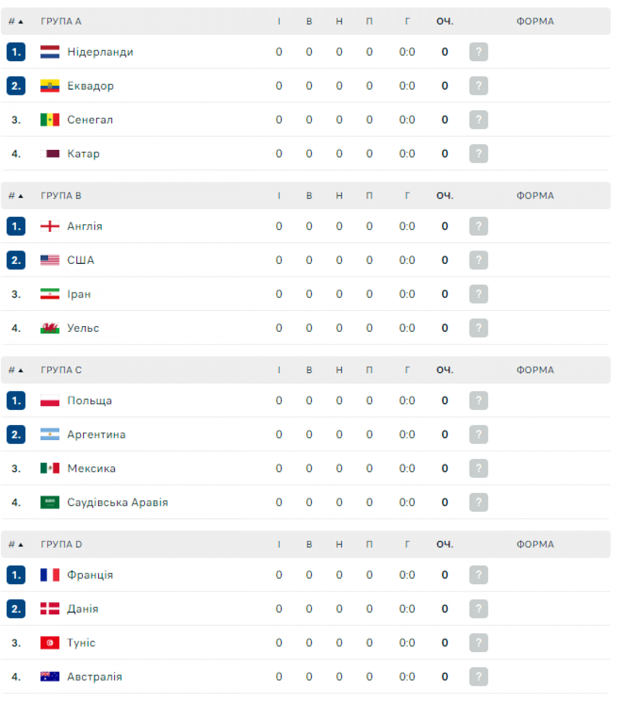Click the question mark form icon for Англія

(x=478, y=226)
